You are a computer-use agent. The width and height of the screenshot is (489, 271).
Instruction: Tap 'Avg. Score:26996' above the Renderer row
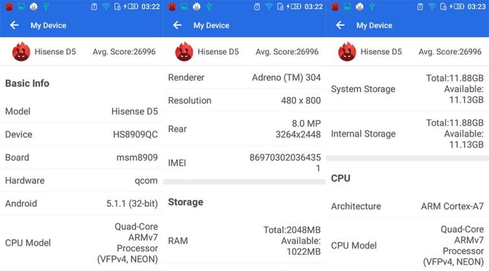[x=287, y=52]
